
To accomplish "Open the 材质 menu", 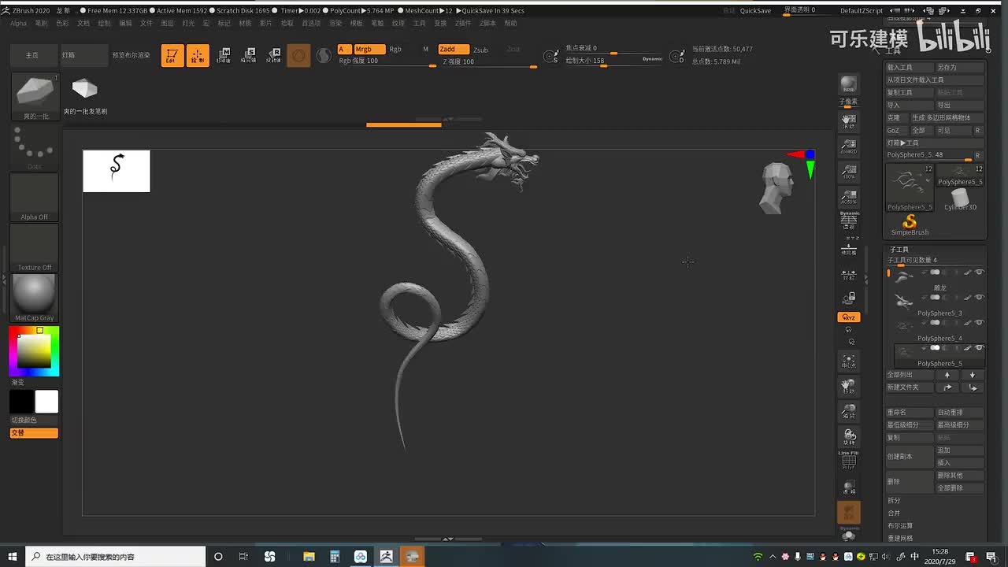I will [x=245, y=24].
